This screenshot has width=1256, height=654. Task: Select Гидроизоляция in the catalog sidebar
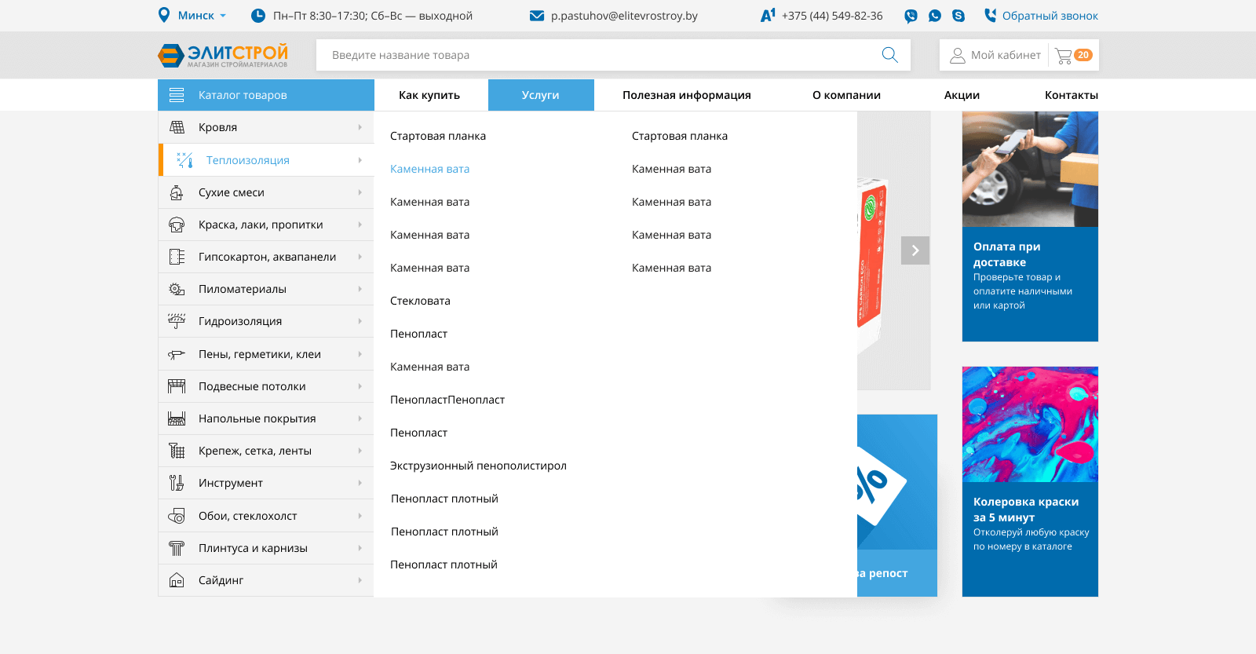240,321
